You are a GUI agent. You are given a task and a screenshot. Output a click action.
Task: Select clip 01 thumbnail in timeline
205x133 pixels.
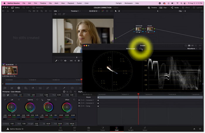pyautogui.click(x=10, y=70)
